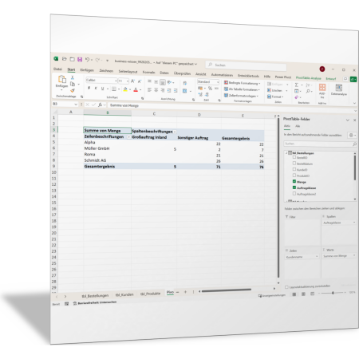Click the AutoSum sigma icon
Image resolution: width=359 pixels, height=359 pixels.
(297, 85)
